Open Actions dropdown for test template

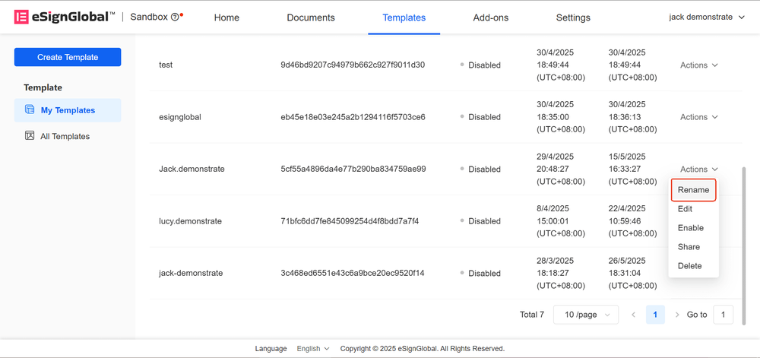698,65
